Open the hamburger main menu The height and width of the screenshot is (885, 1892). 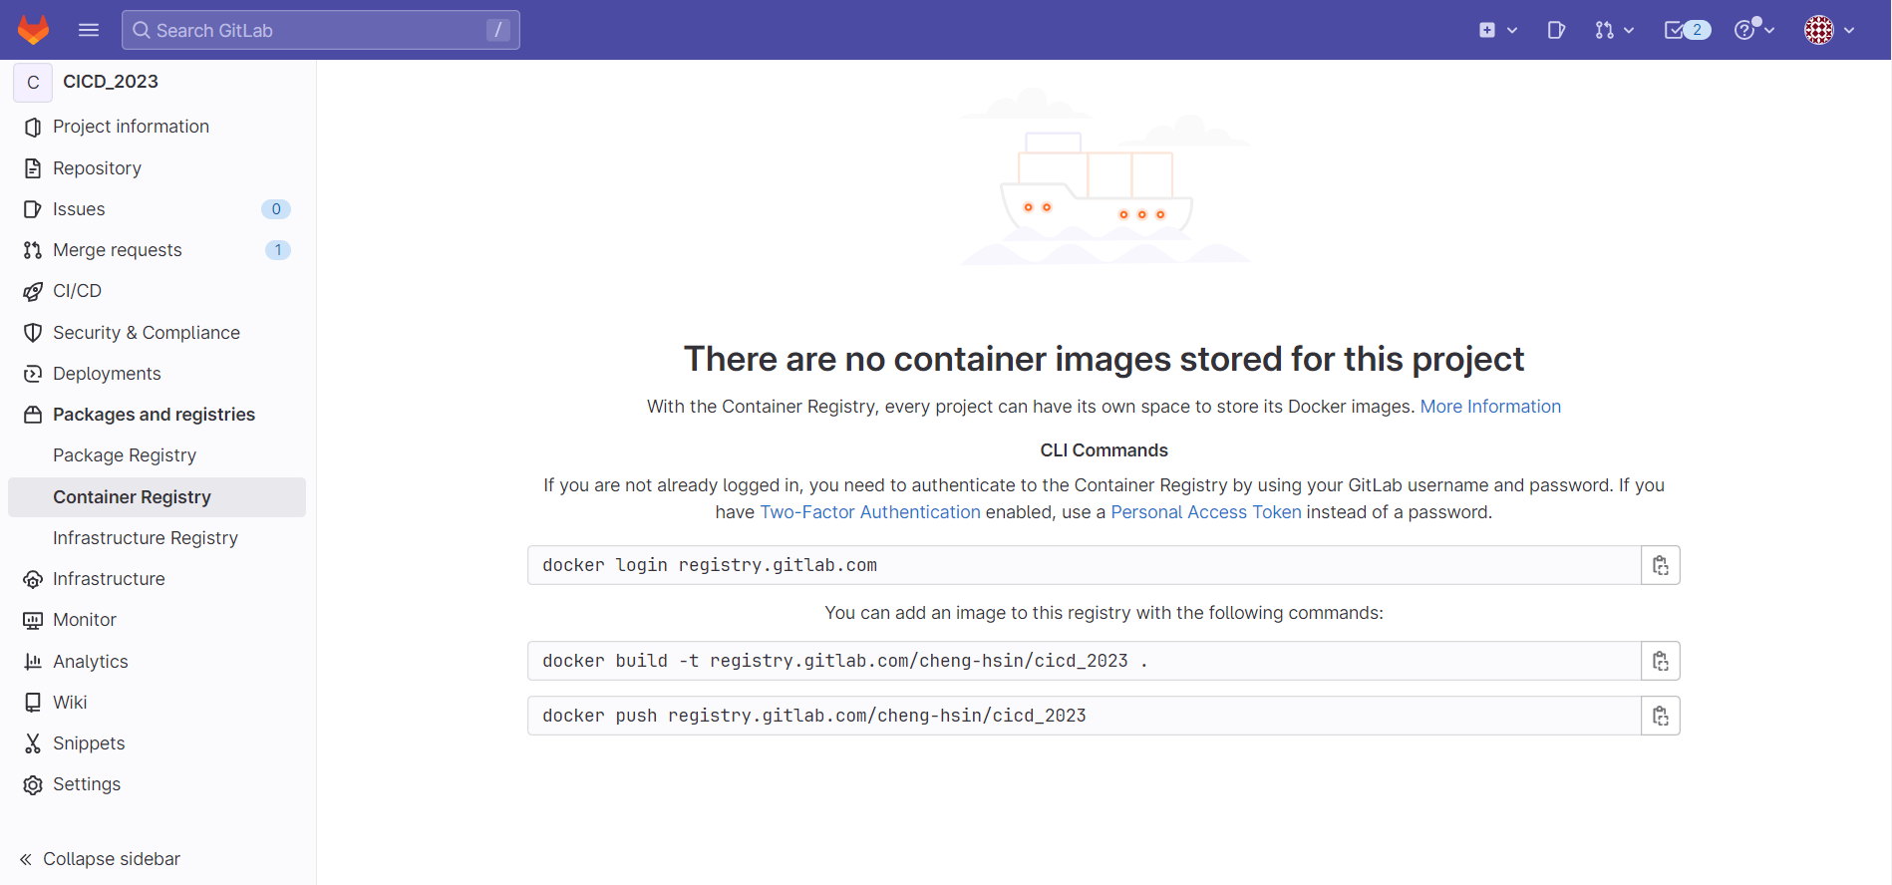[89, 30]
